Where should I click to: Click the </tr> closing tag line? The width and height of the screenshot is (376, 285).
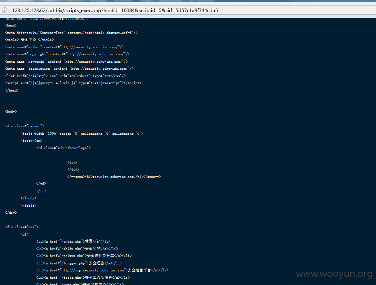click(x=41, y=191)
